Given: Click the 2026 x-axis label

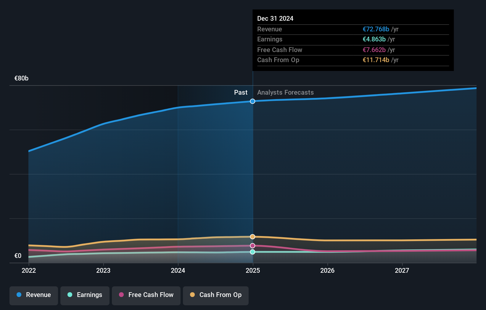Looking at the screenshot, I should pyautogui.click(x=327, y=271).
